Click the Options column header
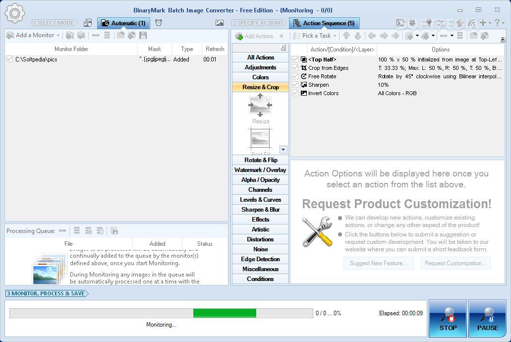The image size is (511, 342). (440, 50)
